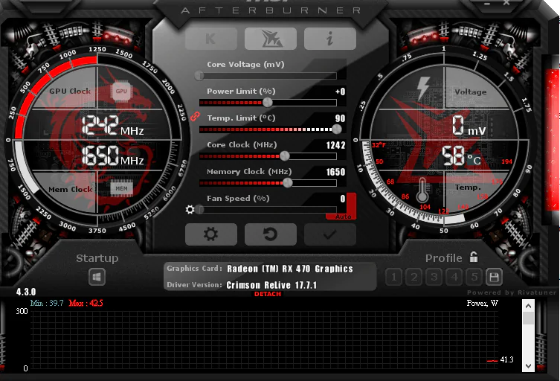
Task: Select profile slot 5
Action: click(474, 277)
